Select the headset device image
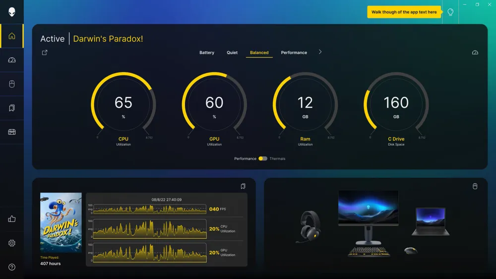496x279 pixels. click(x=309, y=227)
